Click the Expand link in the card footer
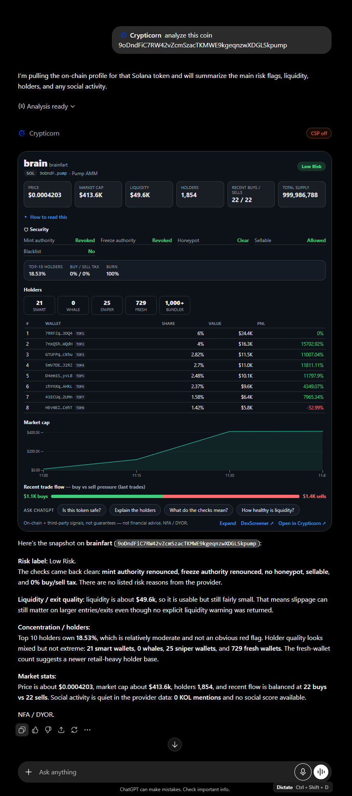 click(228, 523)
